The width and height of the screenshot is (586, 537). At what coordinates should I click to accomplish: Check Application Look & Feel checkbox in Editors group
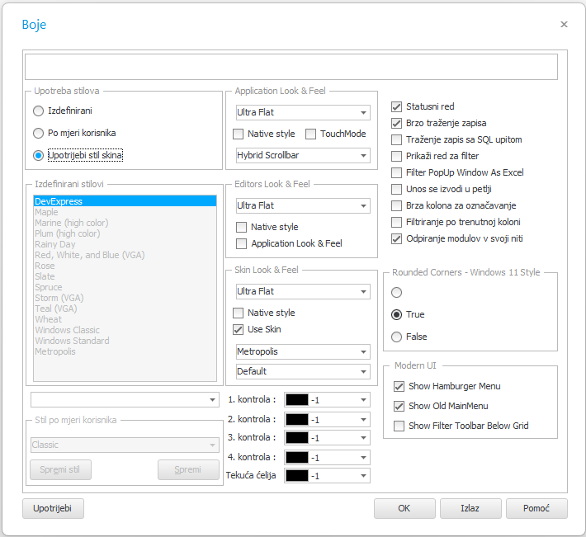point(242,243)
